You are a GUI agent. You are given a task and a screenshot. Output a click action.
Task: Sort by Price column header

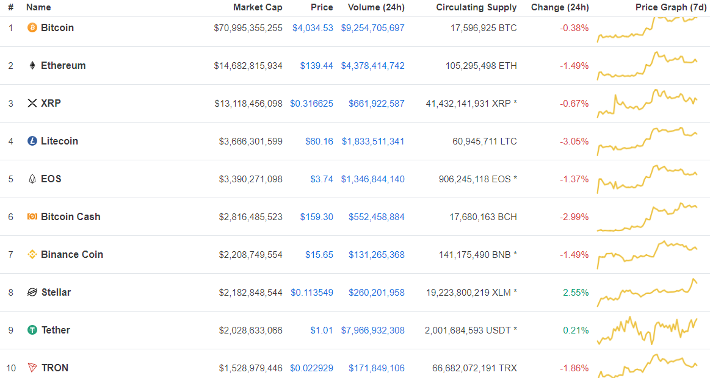click(322, 7)
